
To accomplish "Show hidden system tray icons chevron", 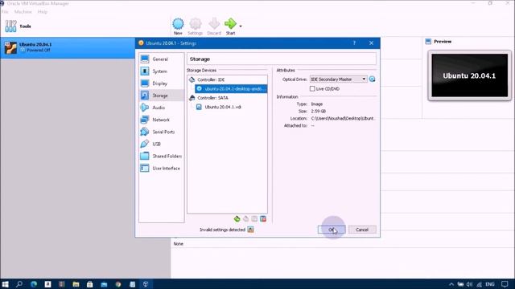I will (451, 284).
